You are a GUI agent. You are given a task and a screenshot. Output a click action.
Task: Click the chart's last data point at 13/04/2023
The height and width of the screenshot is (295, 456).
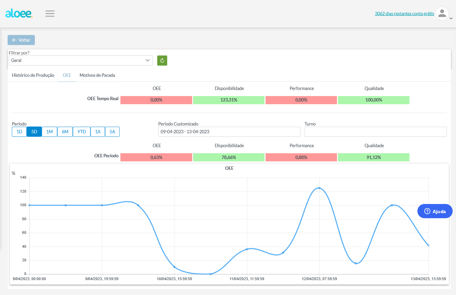(428, 245)
